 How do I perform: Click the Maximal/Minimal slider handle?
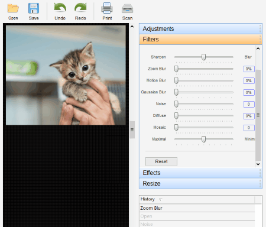tap(203, 140)
